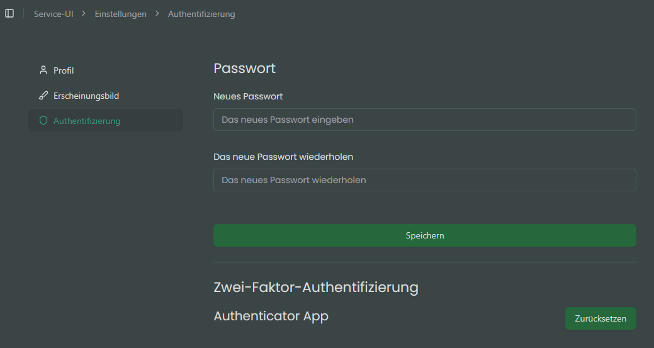Viewport: 654px width, 348px height.
Task: Go to Service-UI in the breadcrumb
Action: click(x=54, y=14)
